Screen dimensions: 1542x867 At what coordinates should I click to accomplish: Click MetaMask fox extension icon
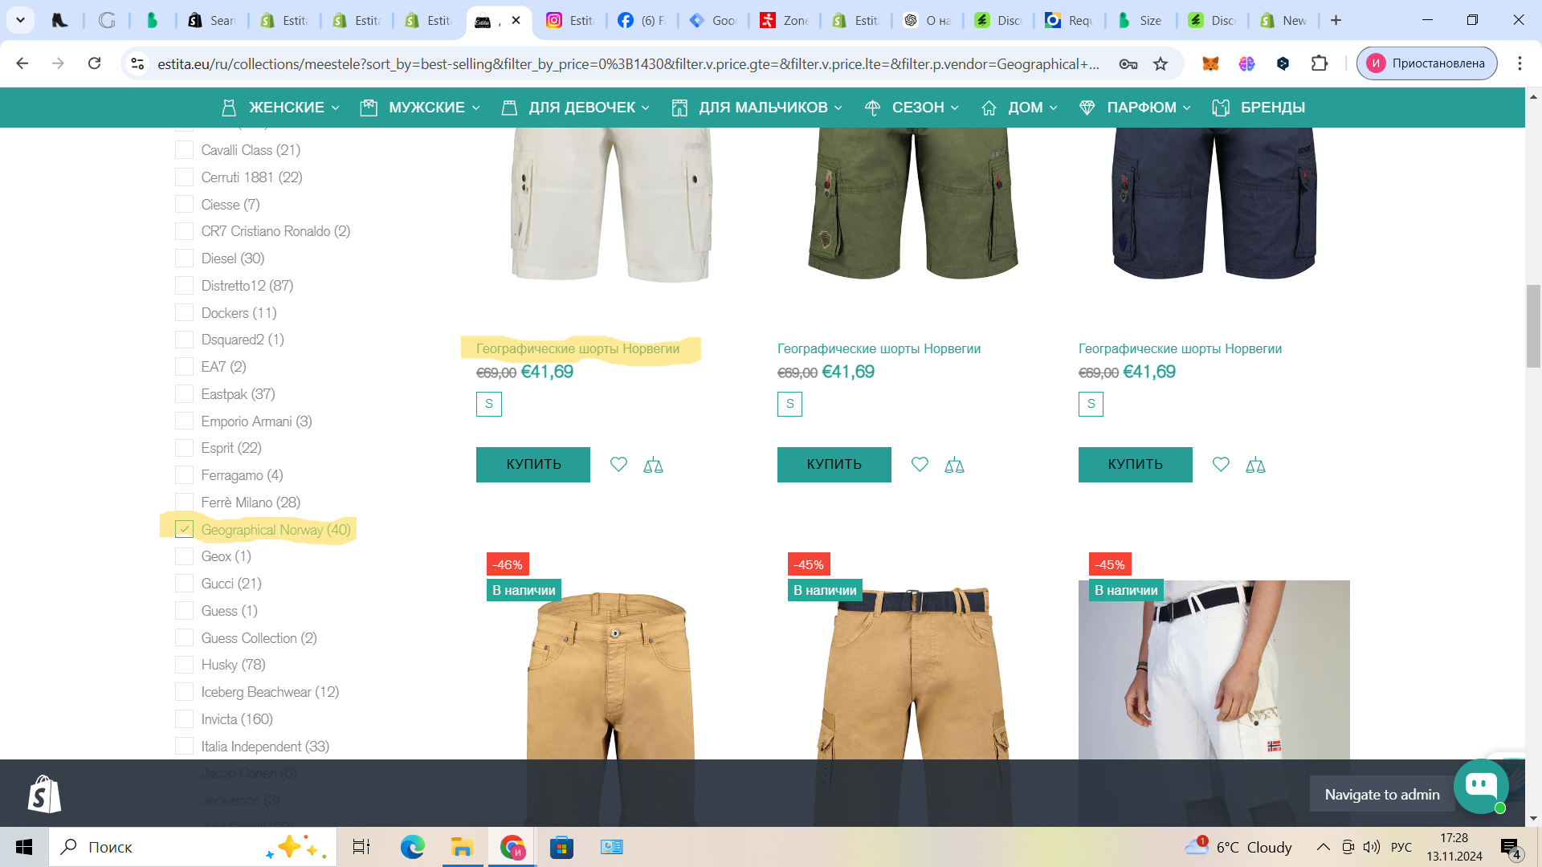coord(1210,63)
